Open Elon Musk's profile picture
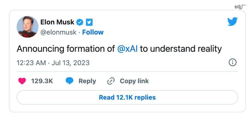The image size is (252, 123). click(x=27, y=27)
